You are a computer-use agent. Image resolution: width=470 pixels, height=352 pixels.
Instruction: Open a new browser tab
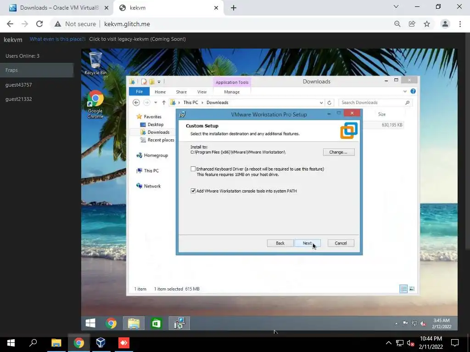click(x=234, y=8)
